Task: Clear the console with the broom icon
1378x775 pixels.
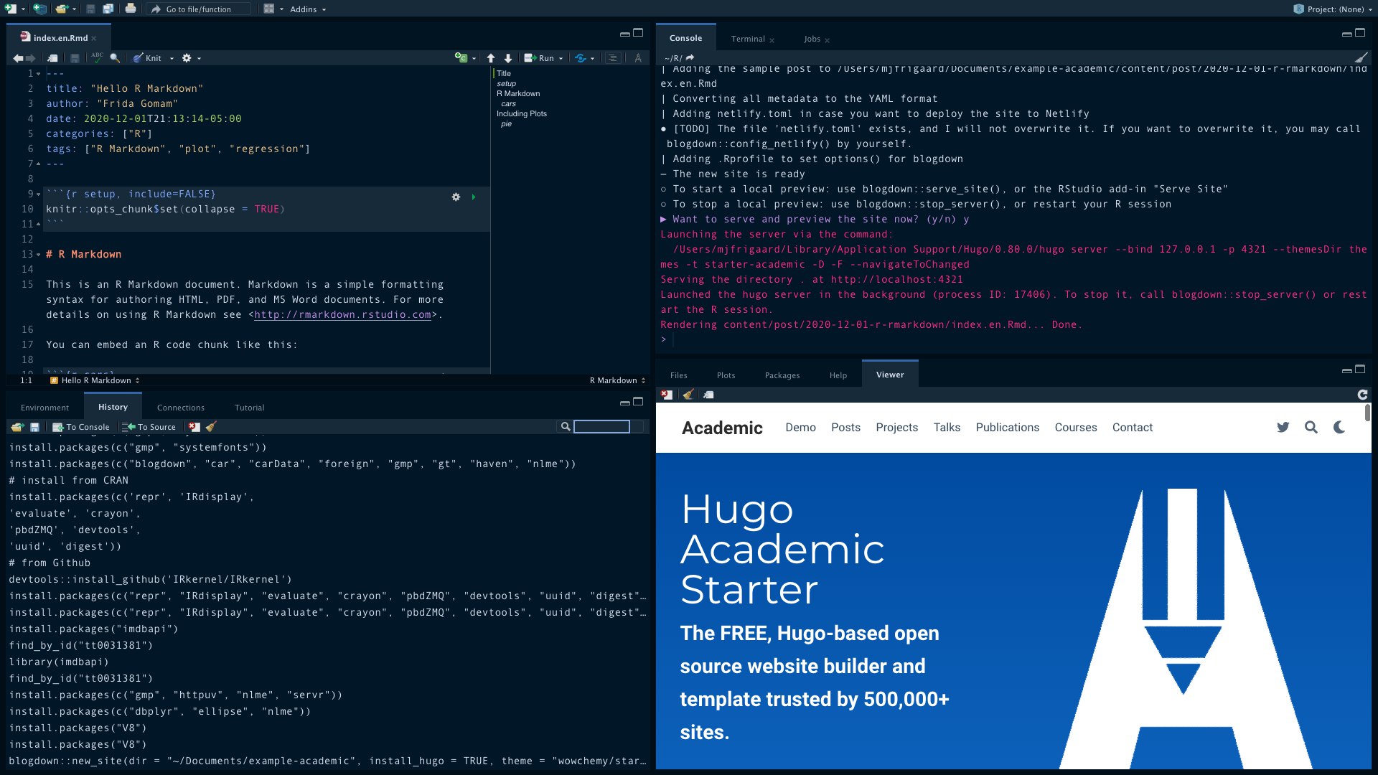Action: tap(1361, 58)
